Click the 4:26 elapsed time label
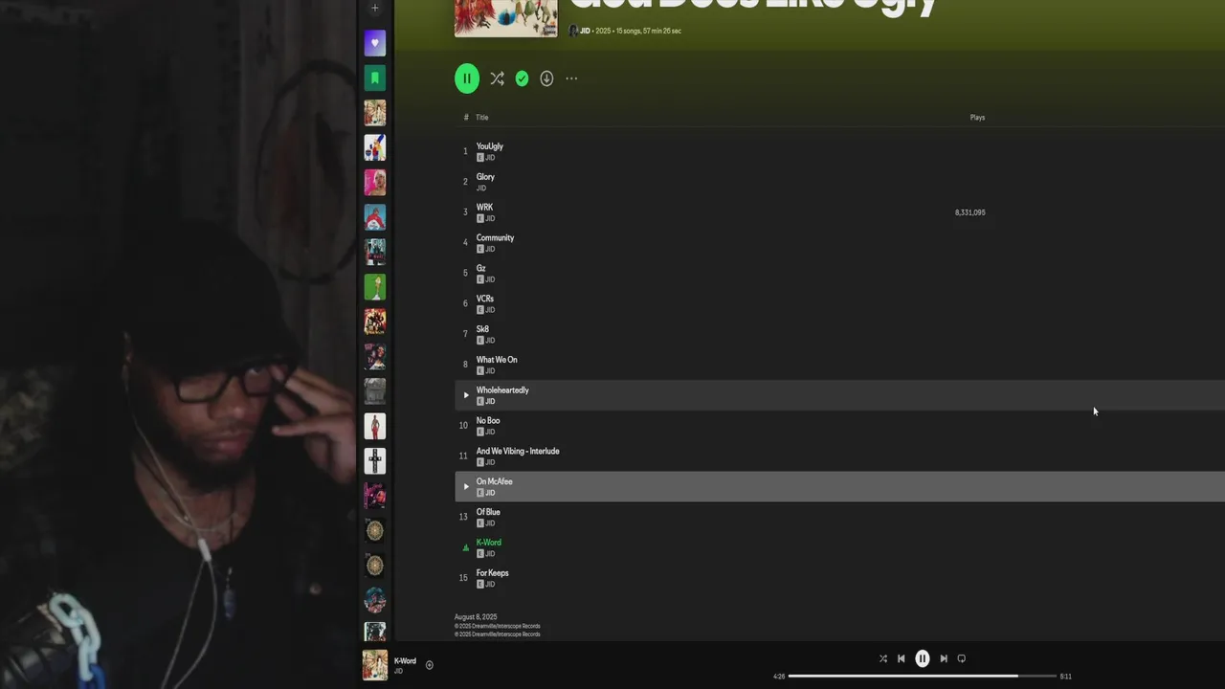Viewport: 1225px width, 689px height. [779, 677]
